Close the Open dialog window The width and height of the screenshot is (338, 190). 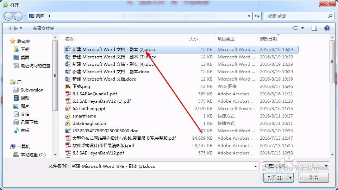click(x=327, y=4)
